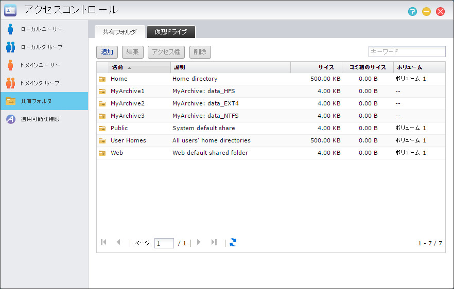Select the Home folder name
454x289 pixels.
pos(119,79)
